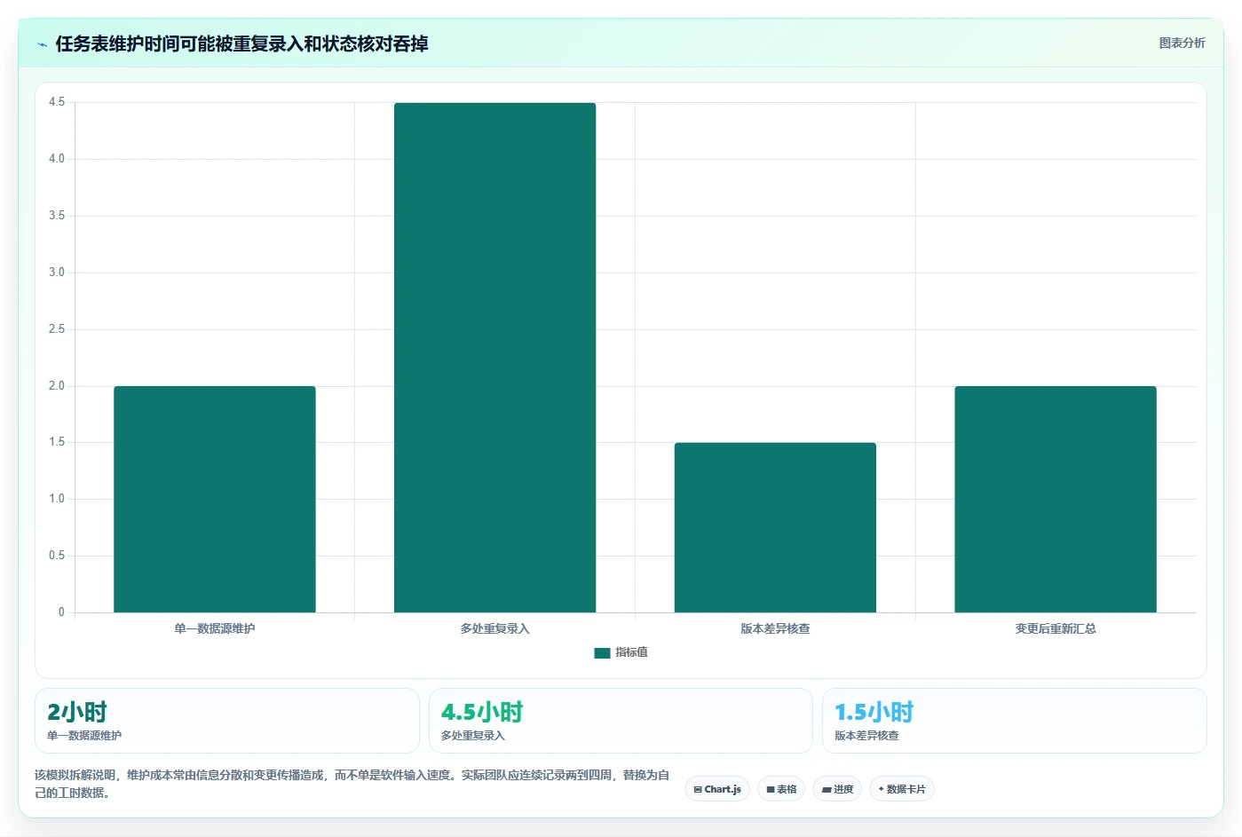Click the Chart.js tag pill
This screenshot has width=1242, height=837.
[x=717, y=789]
